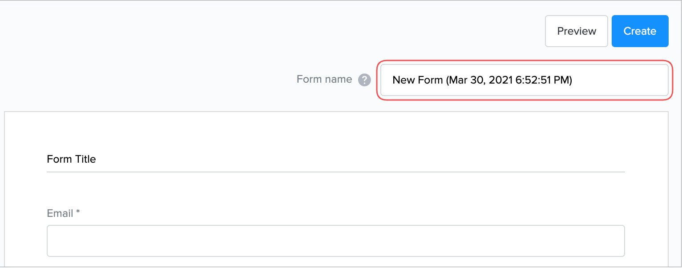Click the divider line below Form Title
Screen dimensions: 682x268
335,172
